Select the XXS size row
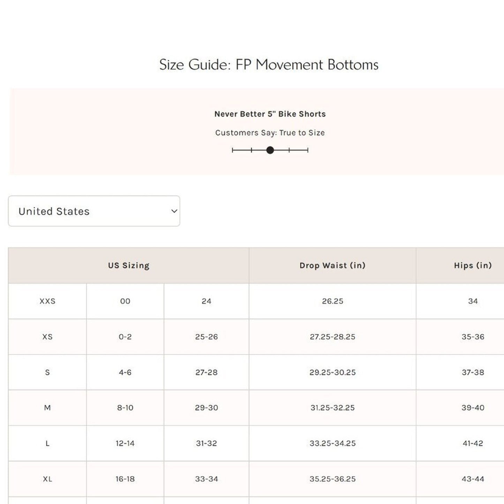 (48, 301)
